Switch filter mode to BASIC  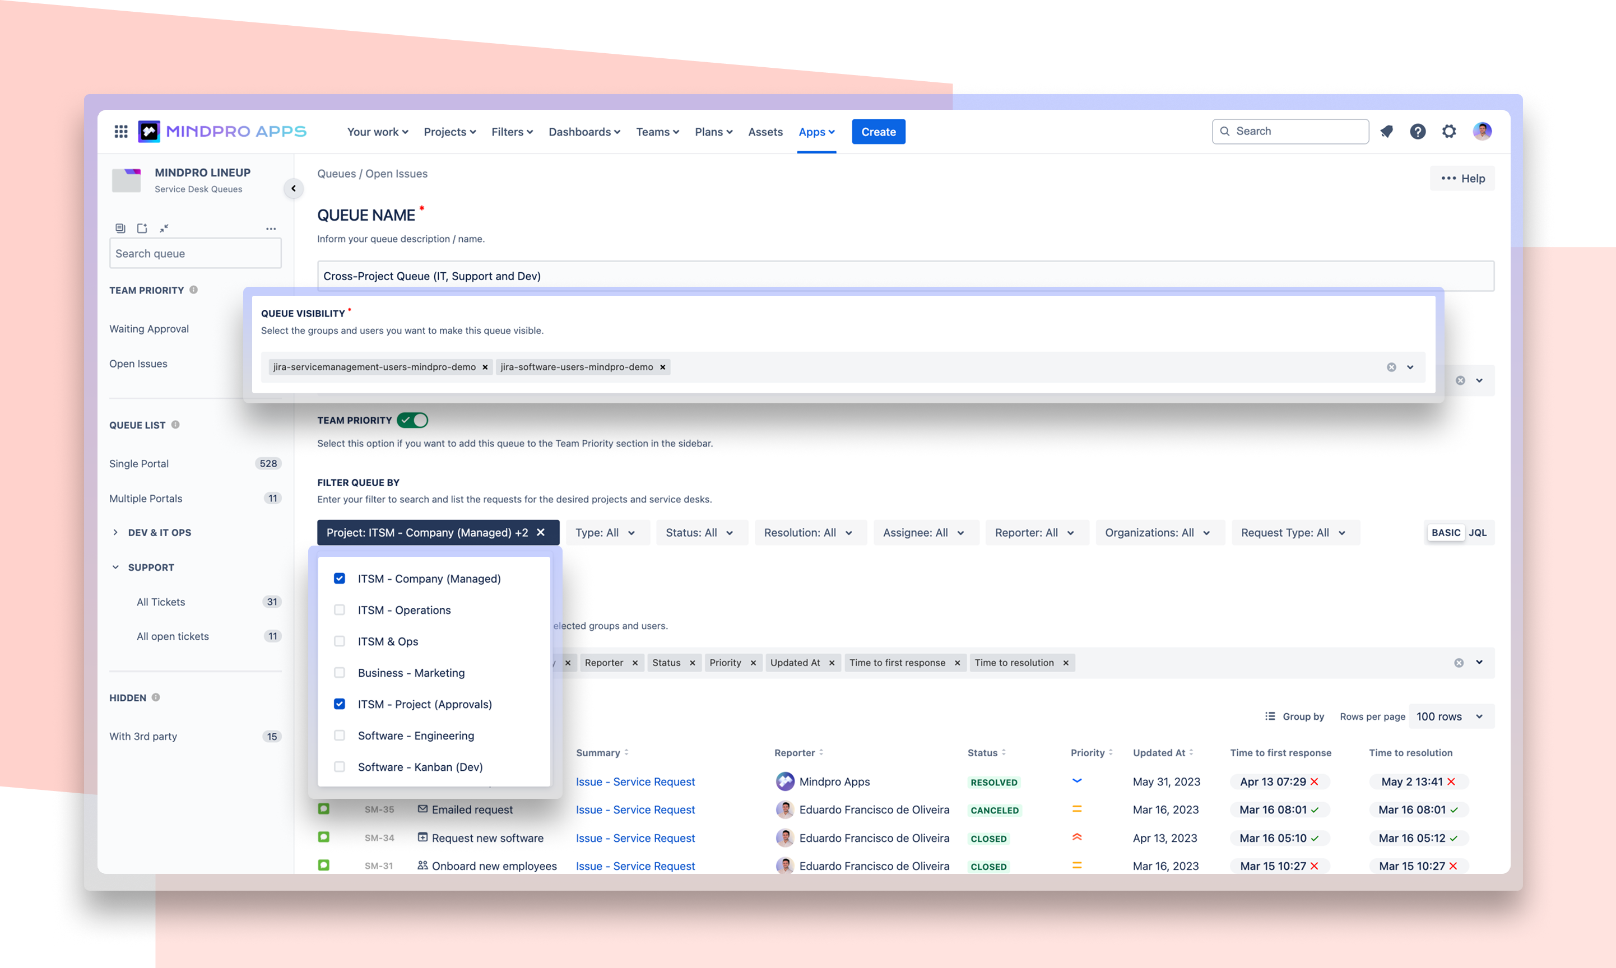coord(1446,532)
